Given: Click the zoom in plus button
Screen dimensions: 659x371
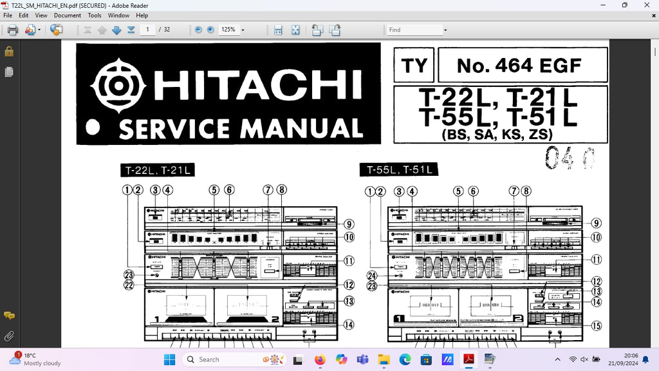Looking at the screenshot, I should pos(210,30).
